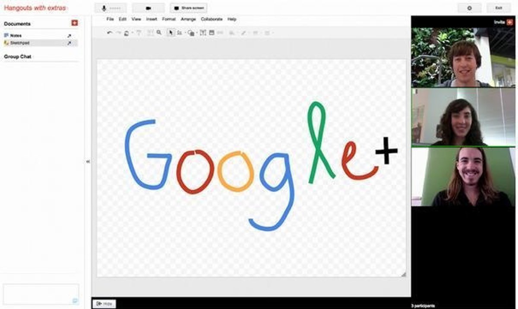Click the red add document plus icon
The image size is (518, 309).
click(x=74, y=23)
